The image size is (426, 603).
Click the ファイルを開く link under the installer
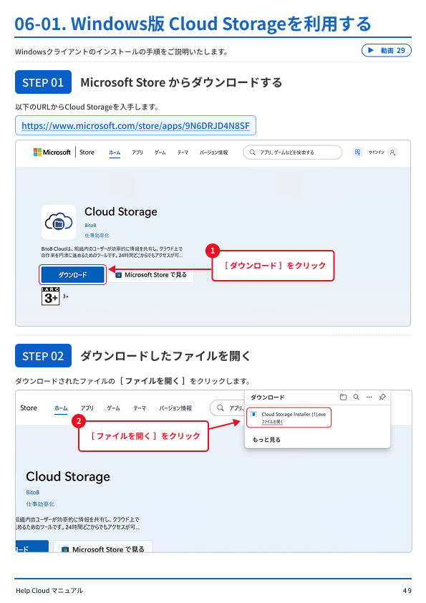272,422
